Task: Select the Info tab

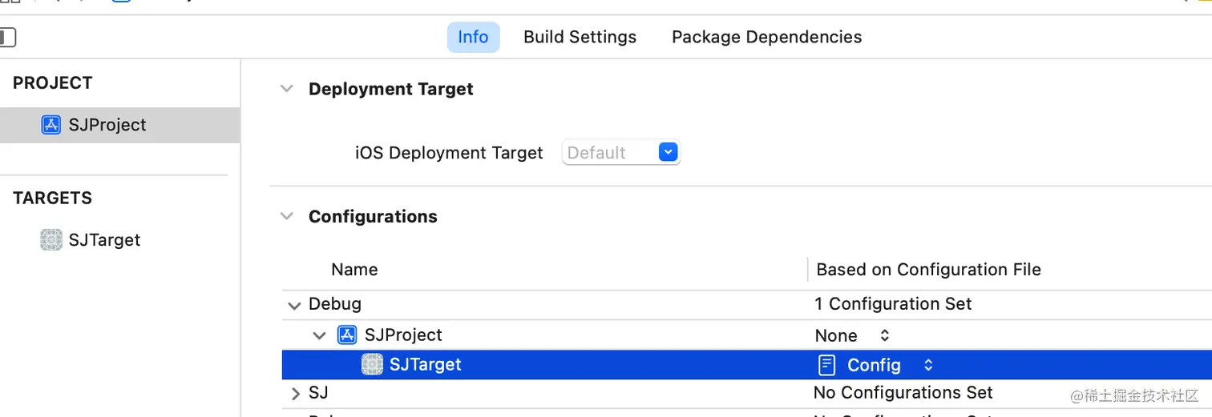Action: point(473,37)
